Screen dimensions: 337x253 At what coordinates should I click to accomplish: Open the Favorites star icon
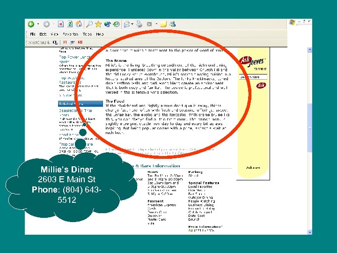(98, 24)
